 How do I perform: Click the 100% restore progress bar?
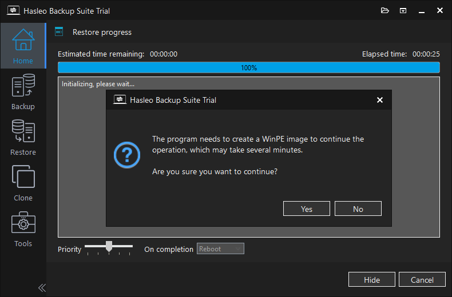click(x=249, y=67)
